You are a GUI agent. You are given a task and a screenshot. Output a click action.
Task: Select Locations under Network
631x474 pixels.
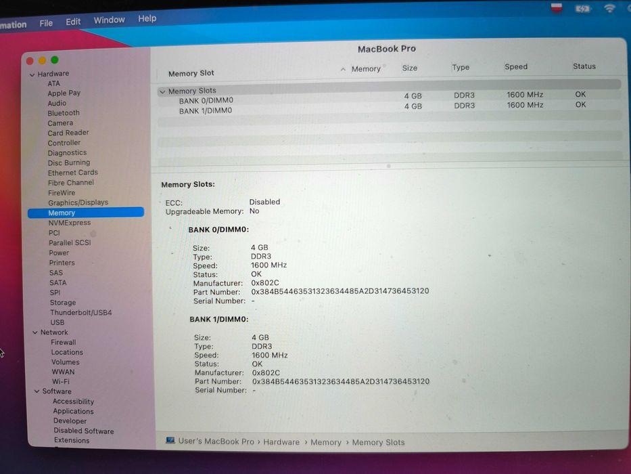pyautogui.click(x=67, y=352)
